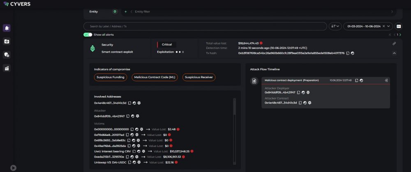Click the Attack Flow Timeline heading

point(265,69)
